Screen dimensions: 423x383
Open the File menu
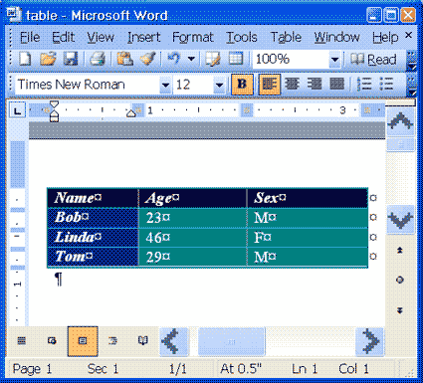(x=30, y=37)
